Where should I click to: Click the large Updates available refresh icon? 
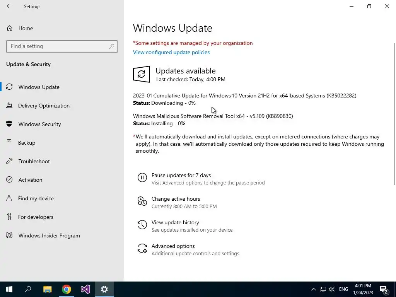[x=142, y=74]
